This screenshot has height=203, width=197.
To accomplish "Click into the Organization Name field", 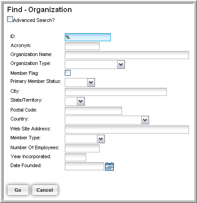I will (127, 55).
